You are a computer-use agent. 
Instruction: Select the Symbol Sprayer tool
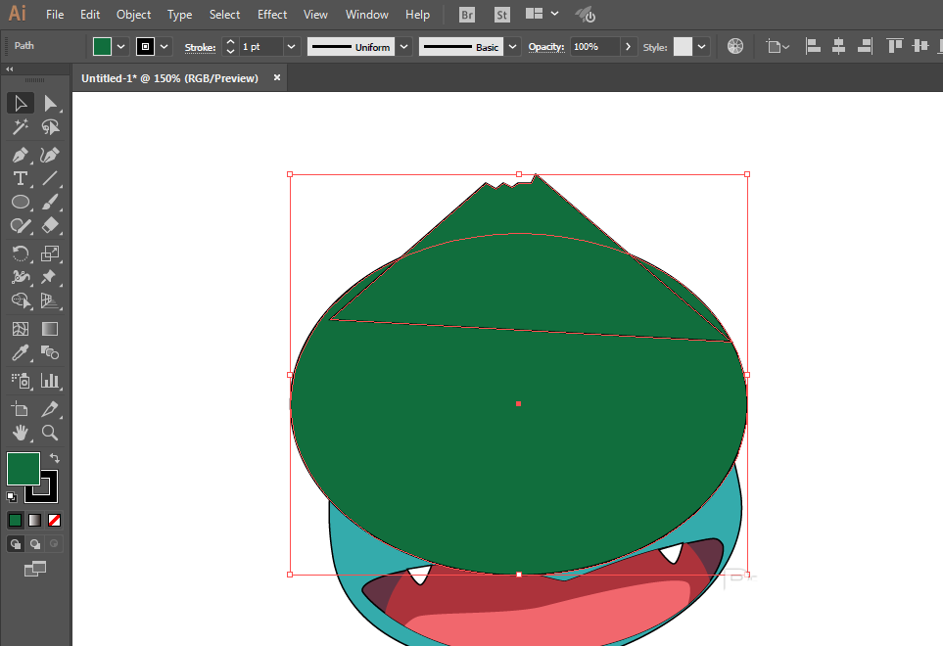click(21, 381)
